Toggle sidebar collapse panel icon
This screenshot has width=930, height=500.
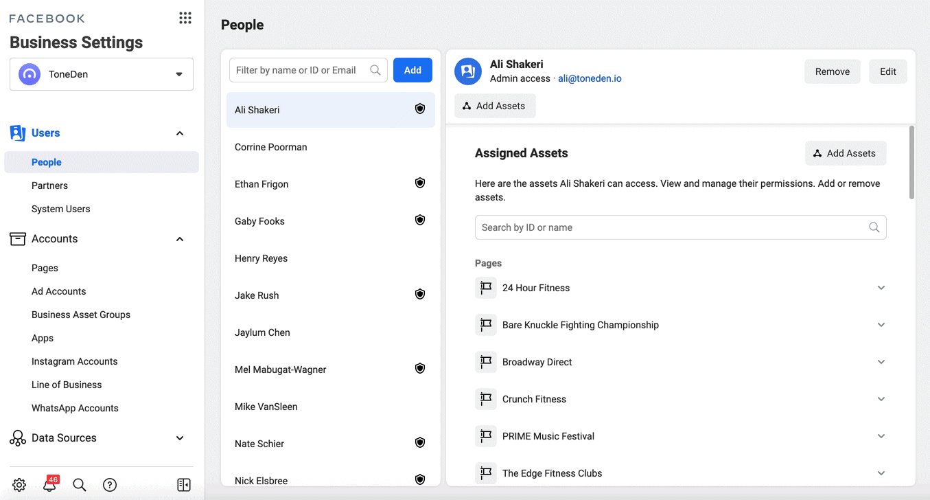(184, 485)
